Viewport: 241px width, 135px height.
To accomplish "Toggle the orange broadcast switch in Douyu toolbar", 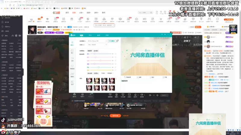I will (x=39, y=19).
